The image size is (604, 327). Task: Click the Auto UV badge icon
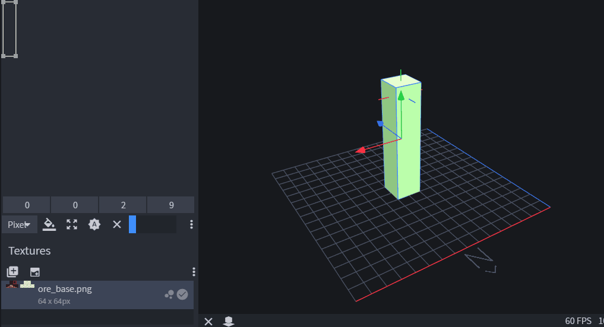click(x=94, y=224)
